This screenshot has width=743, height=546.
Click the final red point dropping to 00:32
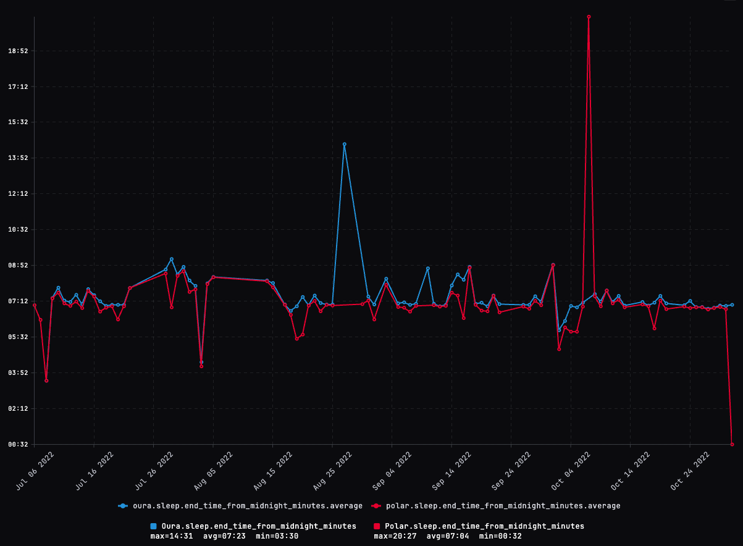coord(733,443)
